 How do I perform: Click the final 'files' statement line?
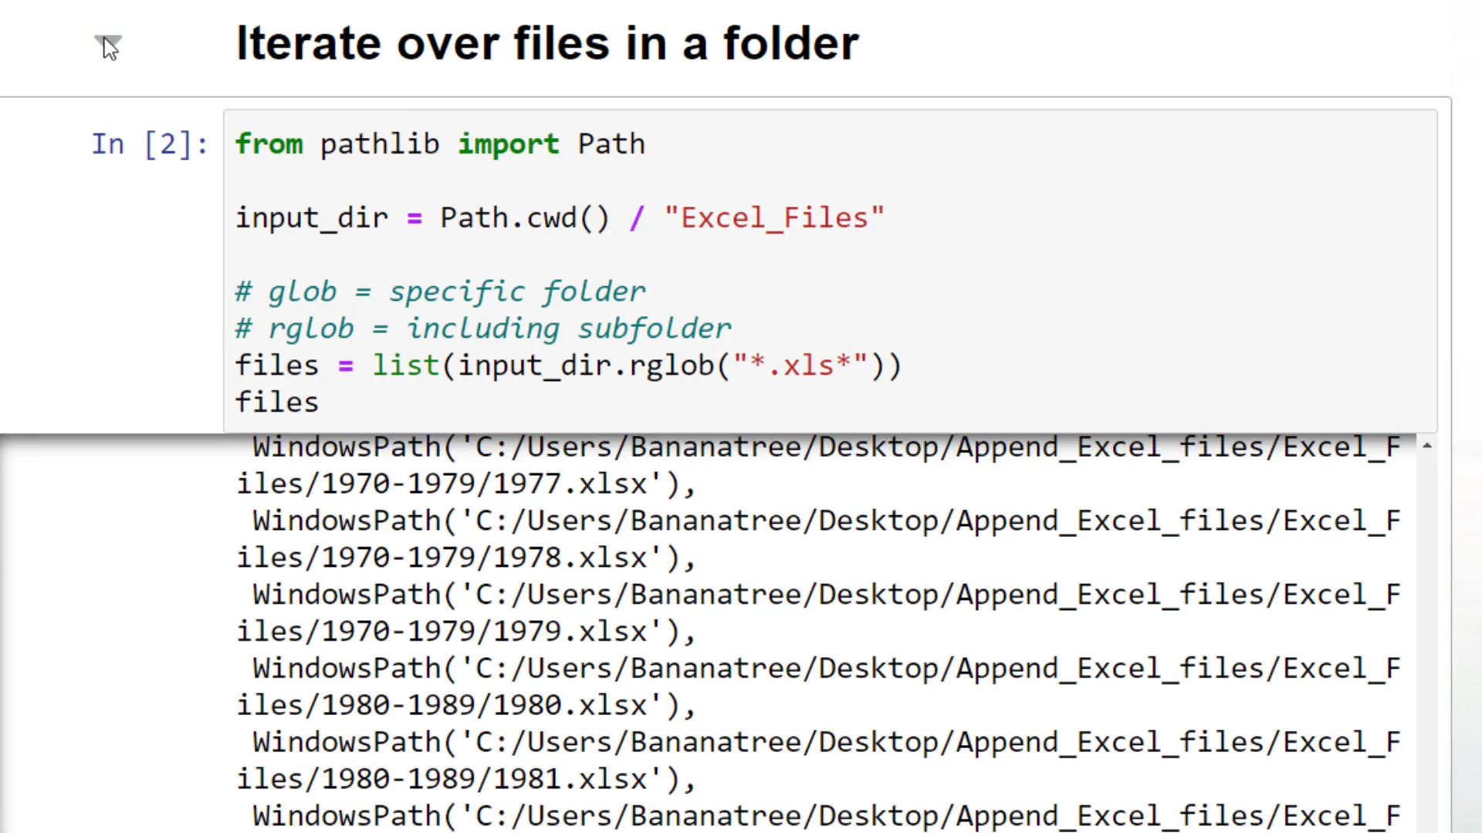coord(276,401)
